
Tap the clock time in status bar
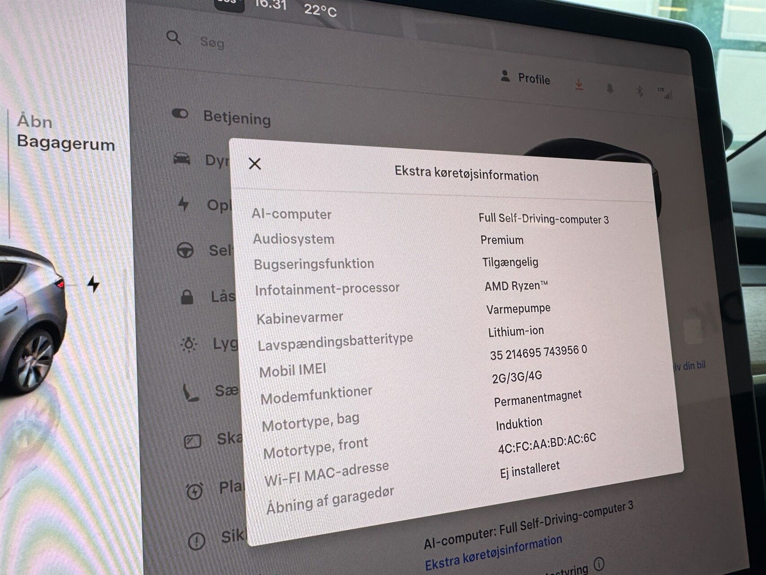271,4
